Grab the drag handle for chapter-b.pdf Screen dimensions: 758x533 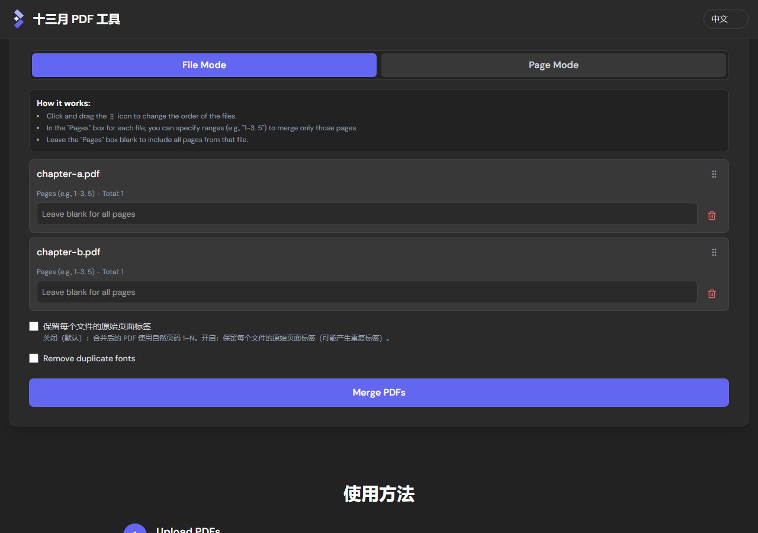pyautogui.click(x=714, y=252)
